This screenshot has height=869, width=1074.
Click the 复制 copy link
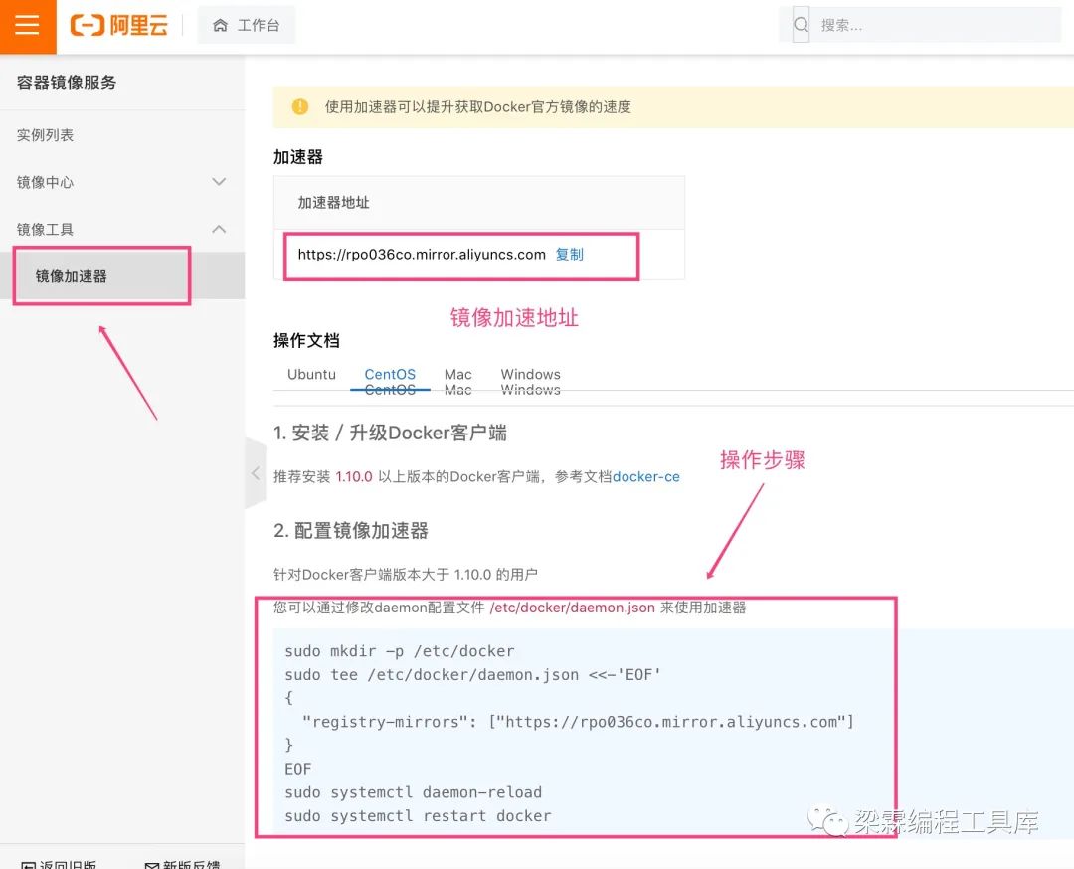(x=569, y=255)
